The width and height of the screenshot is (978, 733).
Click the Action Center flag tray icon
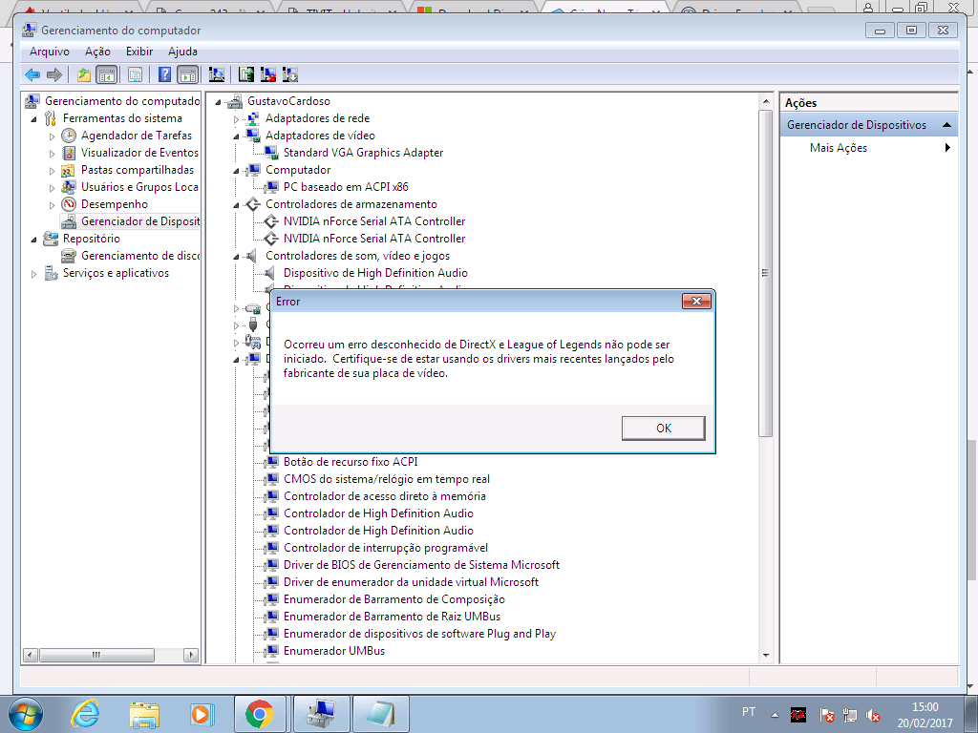pos(827,716)
